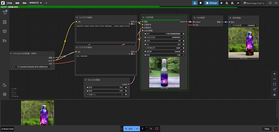The image size is (279, 132).
Task: Toggle link visibility with the eye icon
Action: (x=274, y=95)
